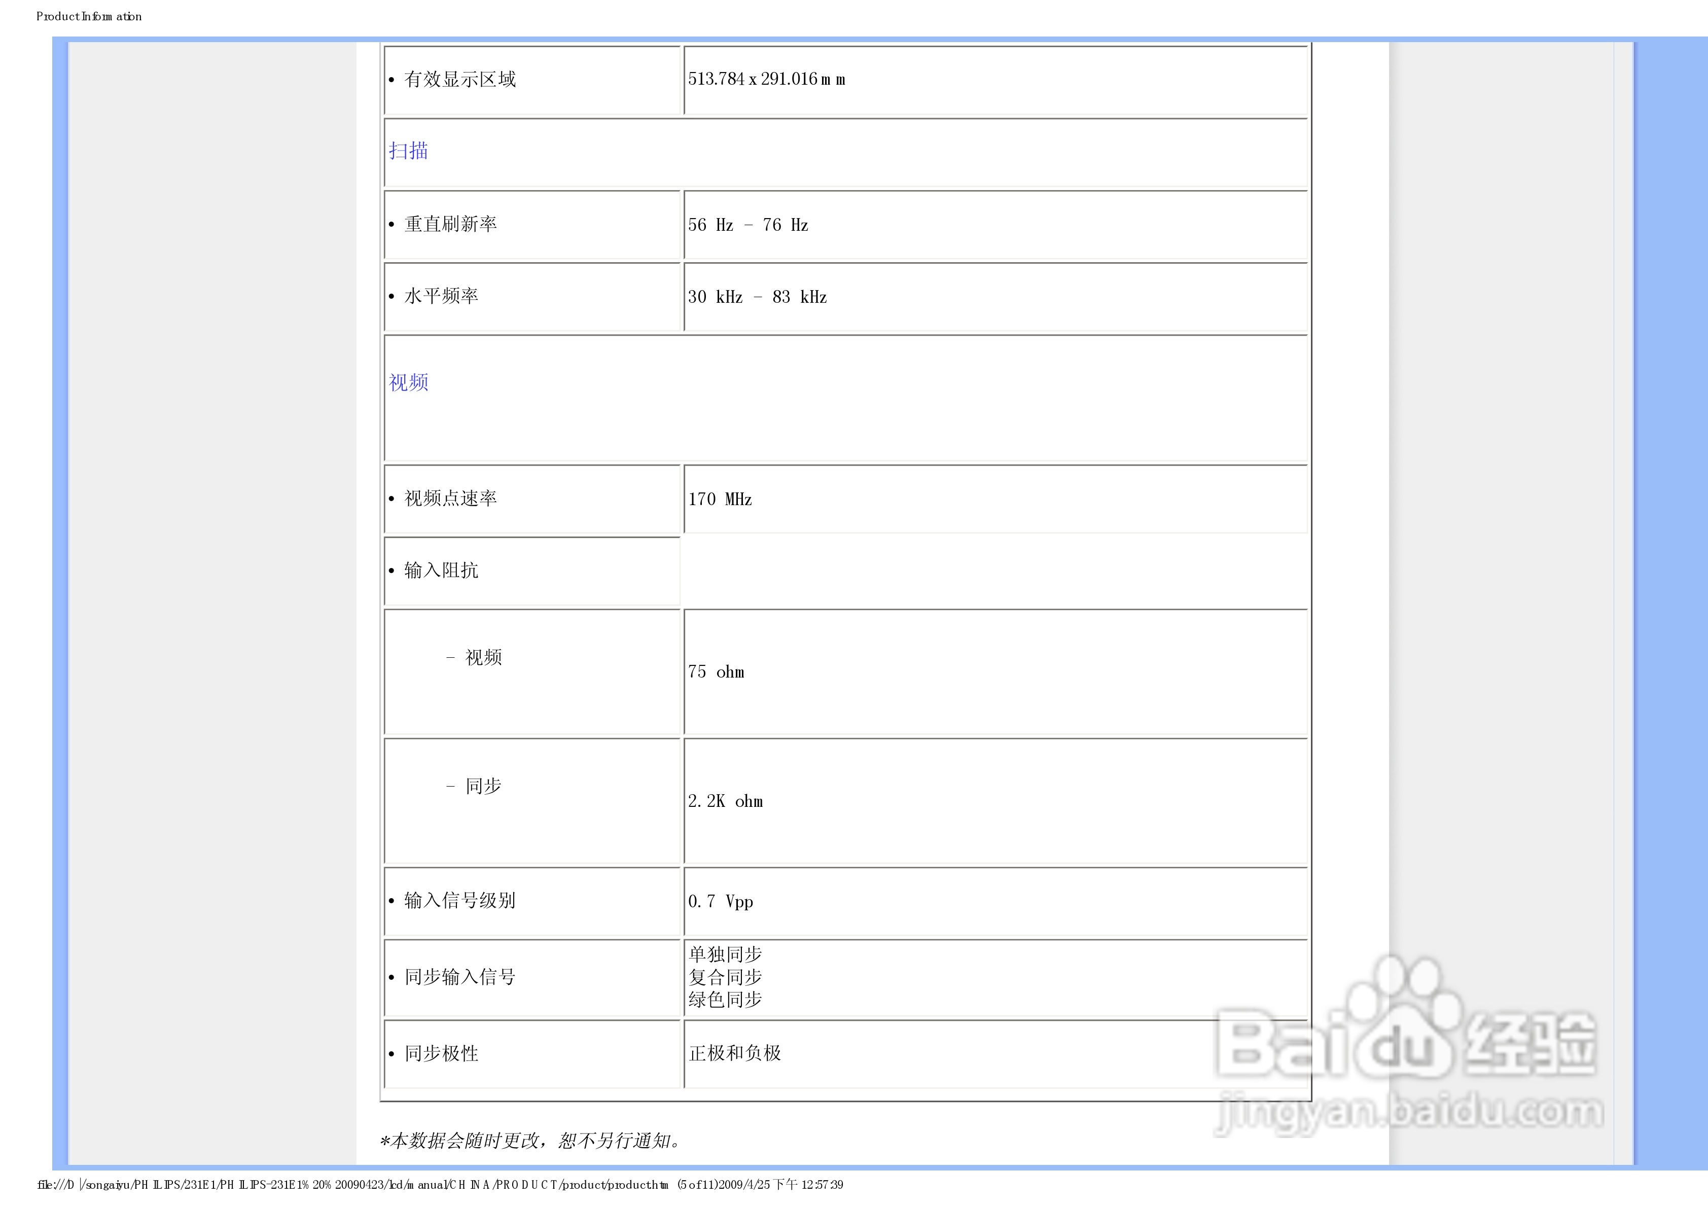
Task: Click the 视频 section heading link
Action: click(408, 382)
